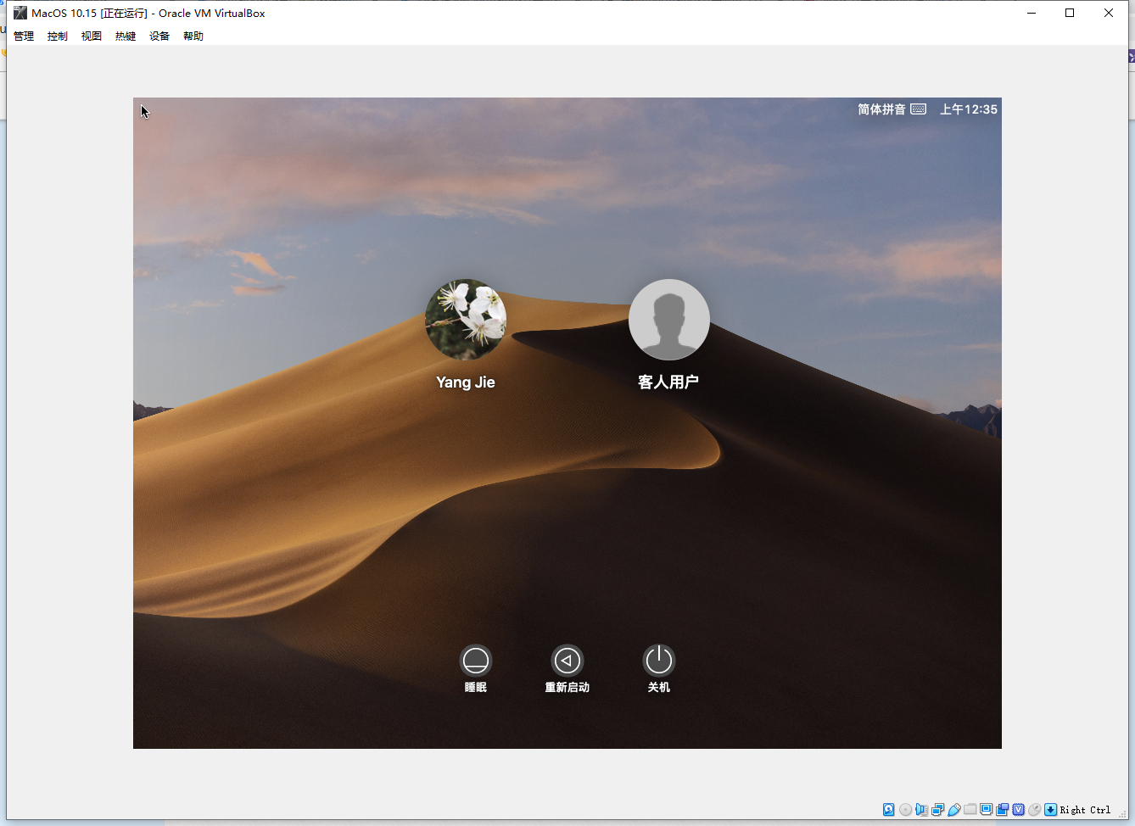This screenshot has width=1135, height=826.
Task: Click the mouse integration status icon
Action: [x=1034, y=810]
